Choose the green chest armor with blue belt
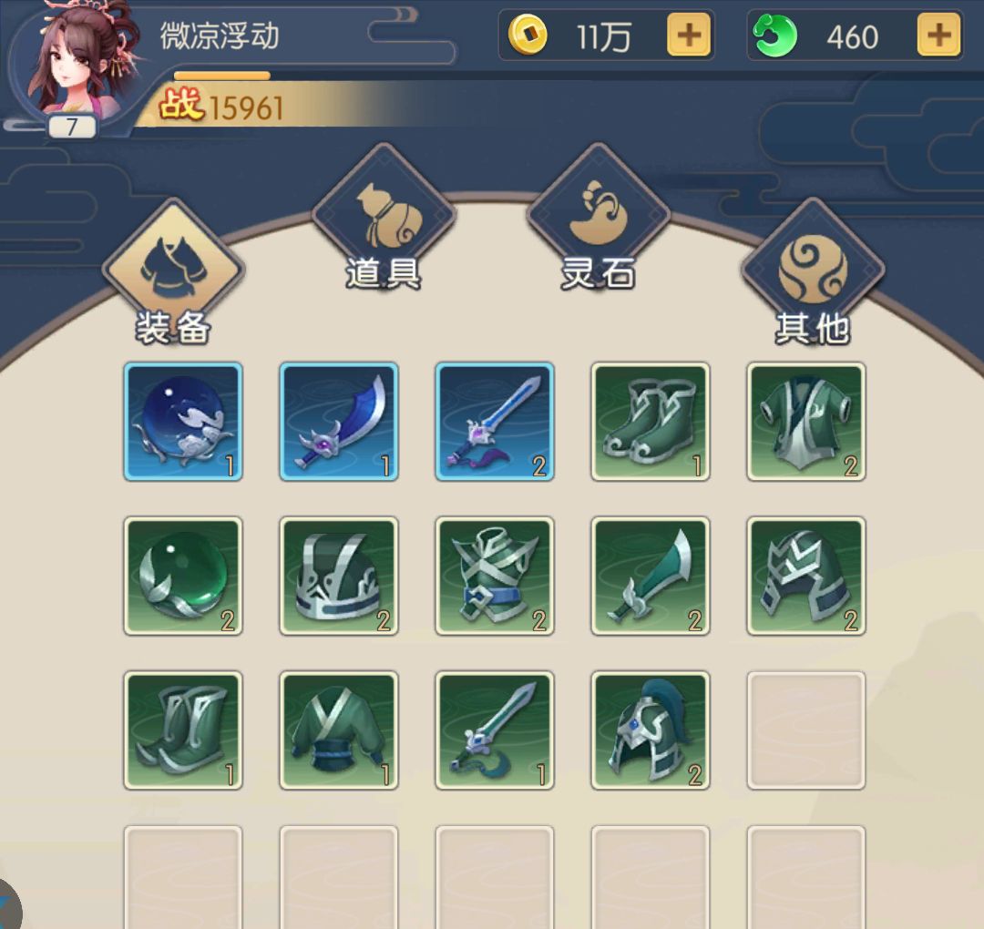The width and height of the screenshot is (984, 929). (x=495, y=576)
